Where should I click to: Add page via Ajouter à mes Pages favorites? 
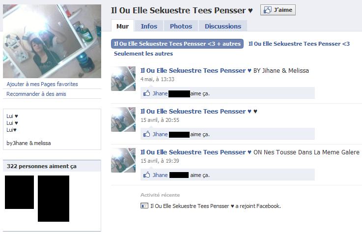click(x=42, y=84)
